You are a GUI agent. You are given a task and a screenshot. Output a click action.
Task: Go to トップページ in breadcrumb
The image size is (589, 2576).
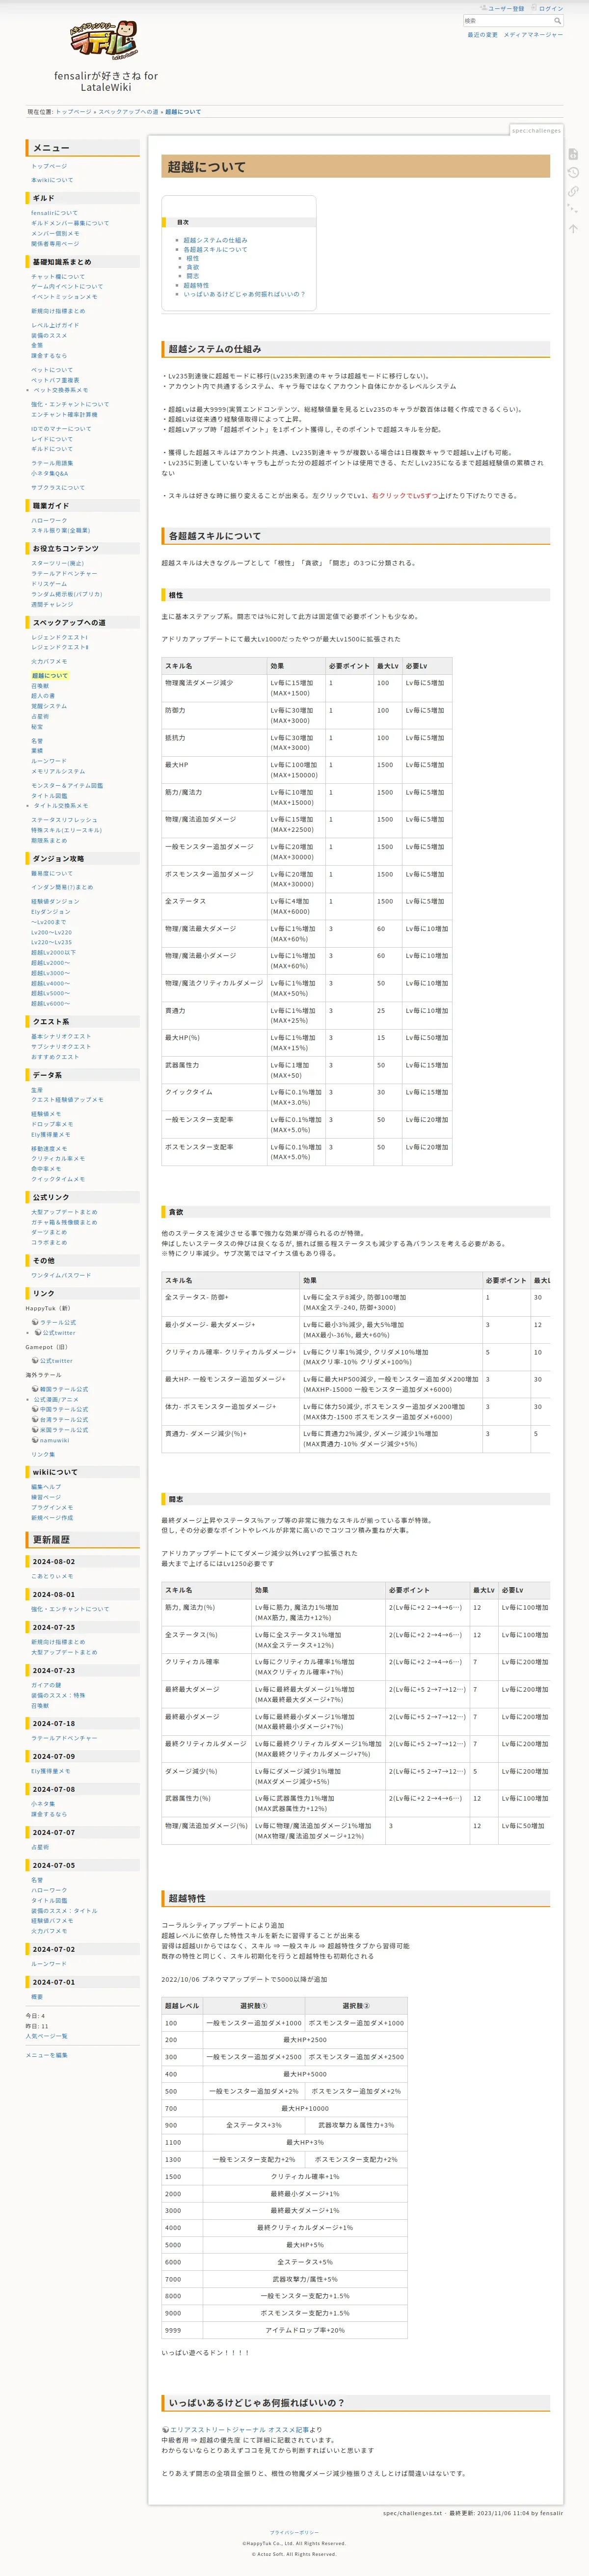click(x=73, y=112)
